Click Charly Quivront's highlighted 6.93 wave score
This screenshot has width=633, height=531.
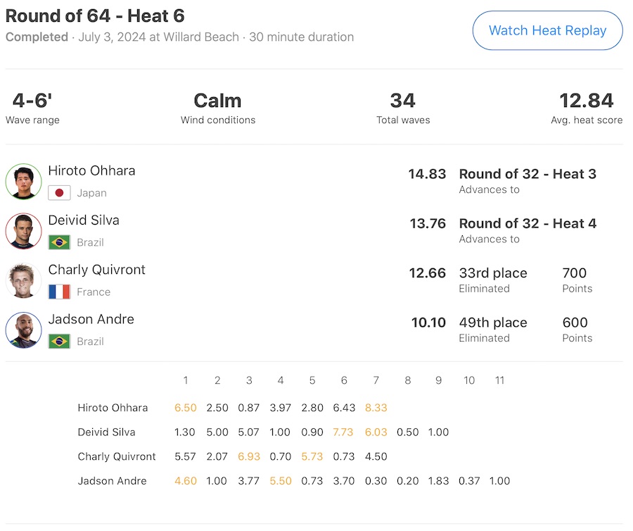click(249, 456)
